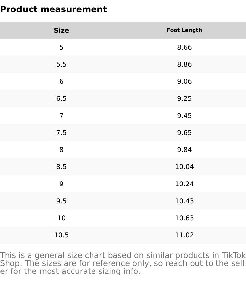The width and height of the screenshot is (246, 283).
Task: Select the size 9.5 row label
Action: (61, 201)
